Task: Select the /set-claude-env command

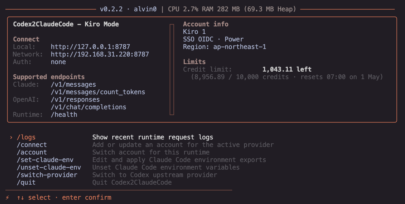Action: pyautogui.click(x=45, y=160)
